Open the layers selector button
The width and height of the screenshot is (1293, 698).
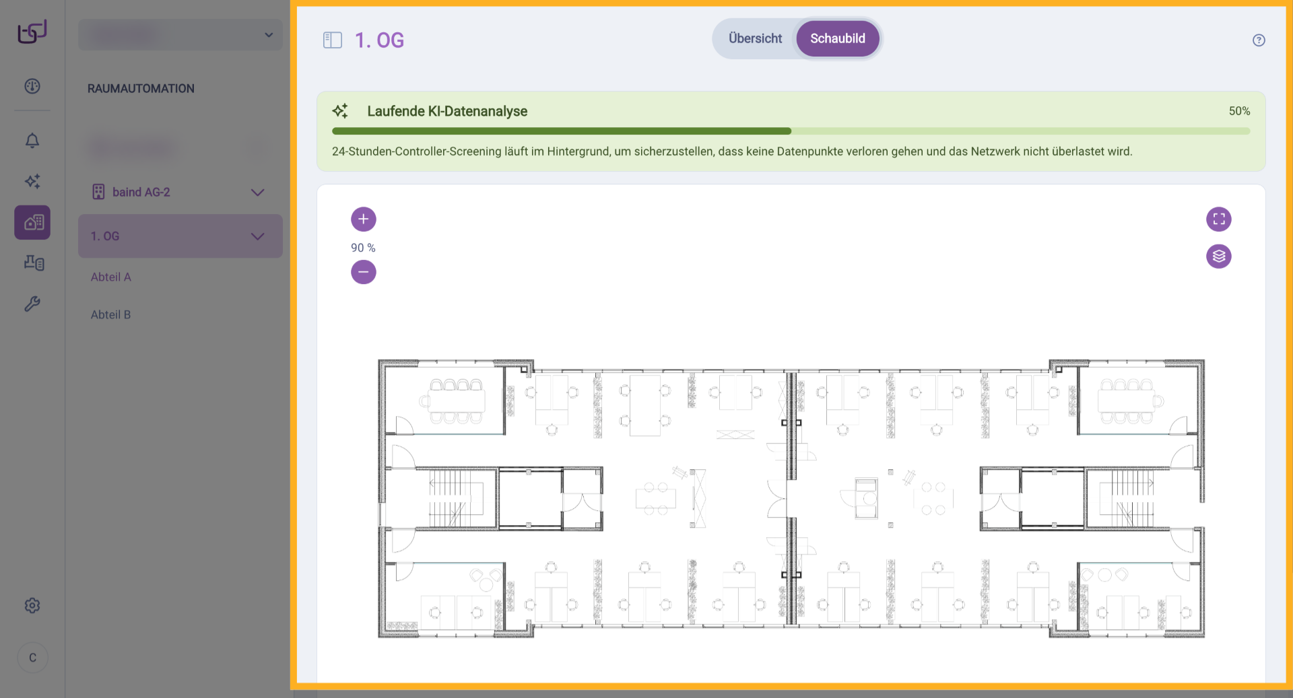click(1218, 256)
